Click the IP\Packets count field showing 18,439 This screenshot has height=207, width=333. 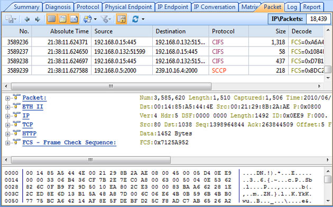318,19
